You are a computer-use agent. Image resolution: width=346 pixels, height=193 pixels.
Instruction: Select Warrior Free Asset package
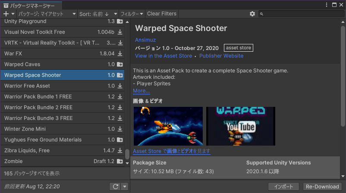[x=63, y=86]
